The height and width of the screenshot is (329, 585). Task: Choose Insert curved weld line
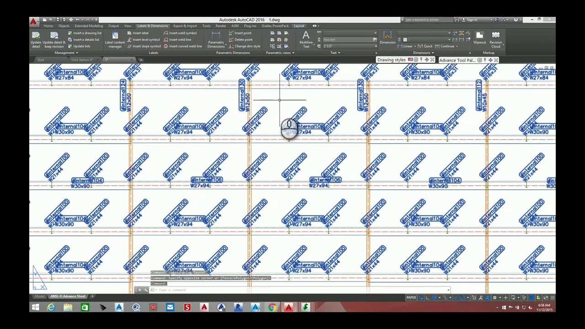[x=183, y=46]
